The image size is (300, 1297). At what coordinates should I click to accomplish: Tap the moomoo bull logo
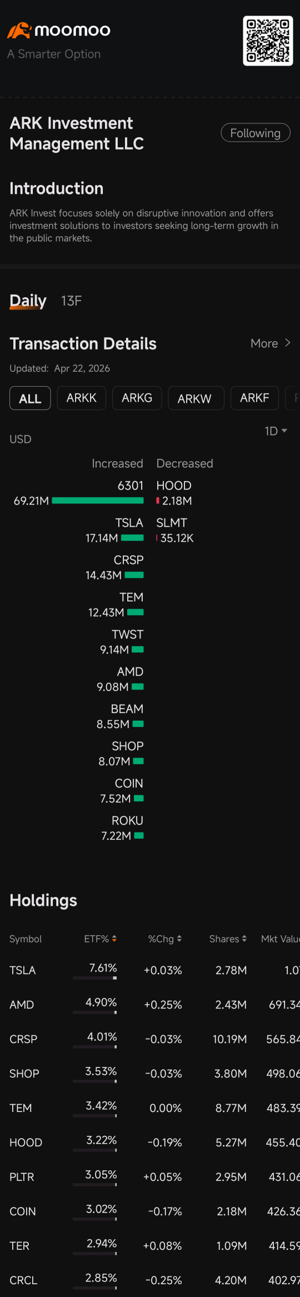[x=19, y=30]
